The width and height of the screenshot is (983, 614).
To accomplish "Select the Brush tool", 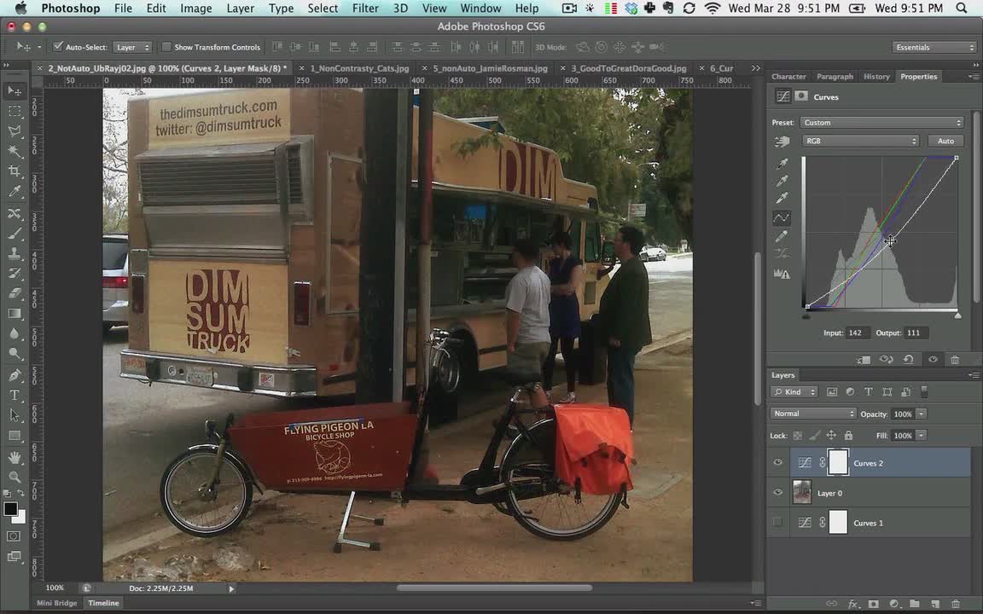I will click(15, 234).
